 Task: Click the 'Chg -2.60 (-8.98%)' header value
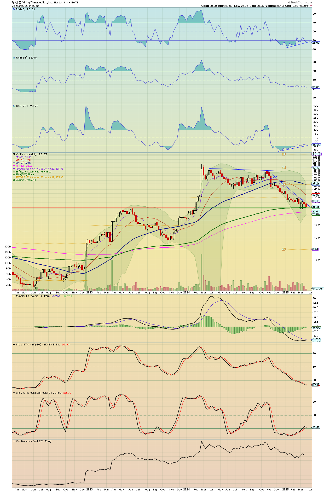coord(297,6)
